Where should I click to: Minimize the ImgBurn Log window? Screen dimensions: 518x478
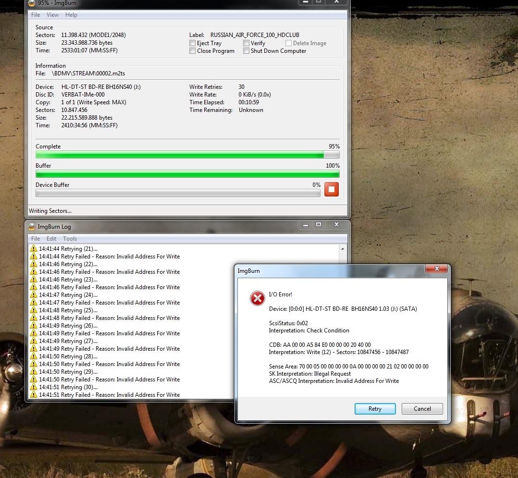click(x=306, y=225)
